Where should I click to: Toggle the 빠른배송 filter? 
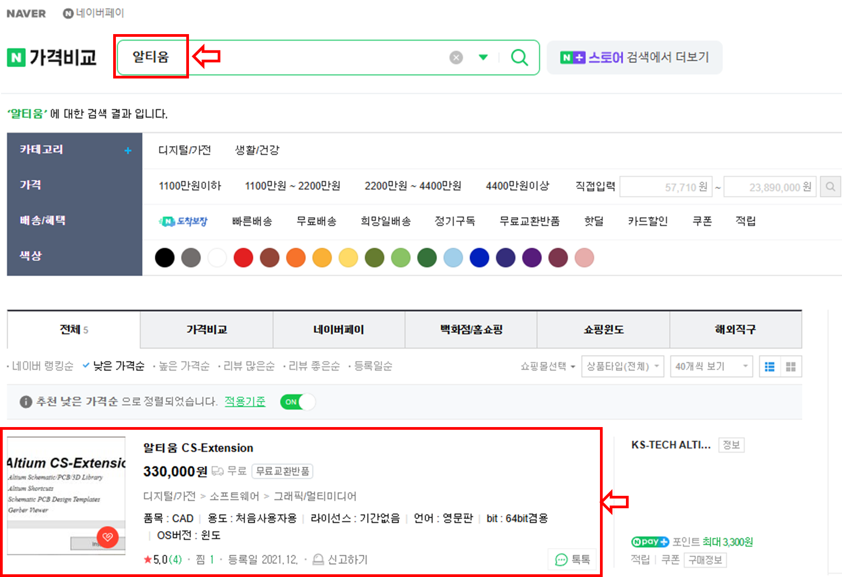pyautogui.click(x=252, y=221)
